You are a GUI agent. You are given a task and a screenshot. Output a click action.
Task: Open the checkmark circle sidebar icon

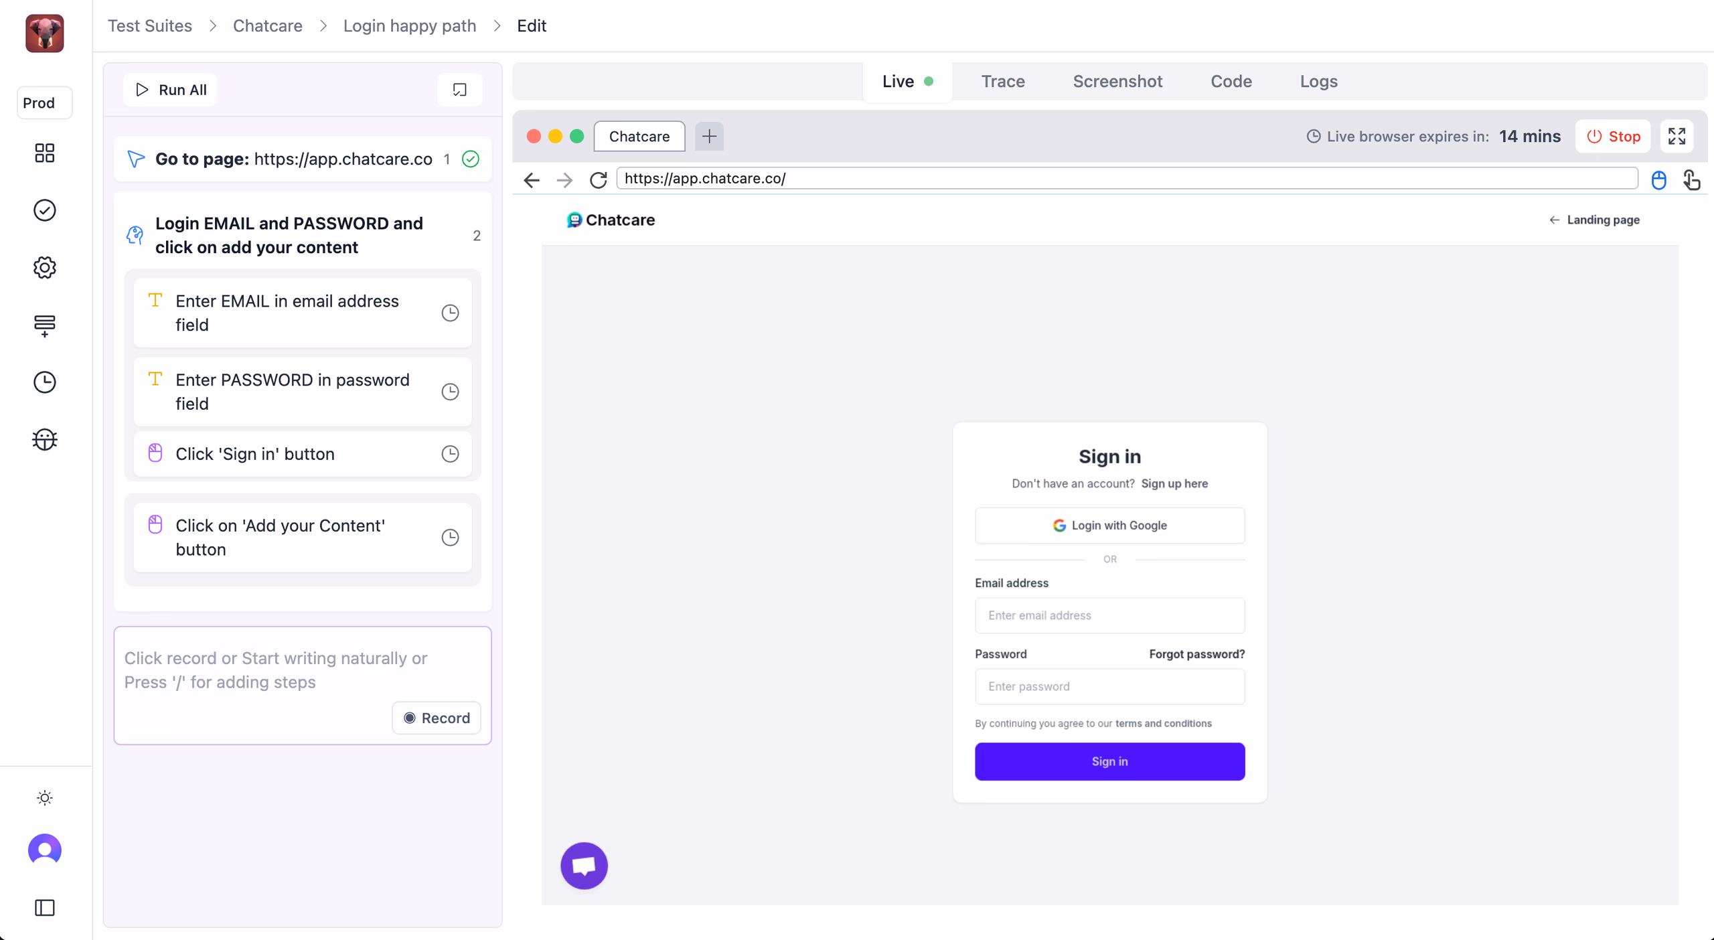[45, 210]
